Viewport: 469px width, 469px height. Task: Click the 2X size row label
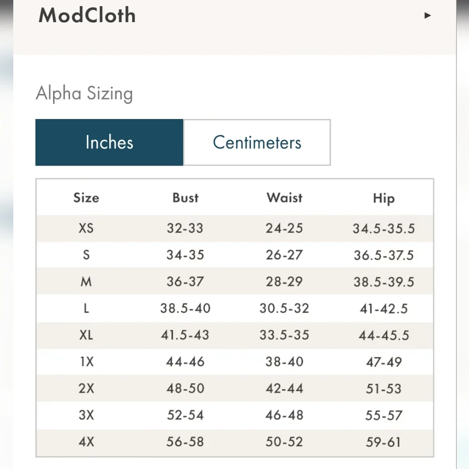86,389
